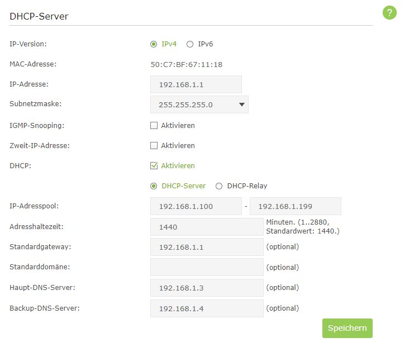Choose the DHCP-Server radio option

coord(154,186)
